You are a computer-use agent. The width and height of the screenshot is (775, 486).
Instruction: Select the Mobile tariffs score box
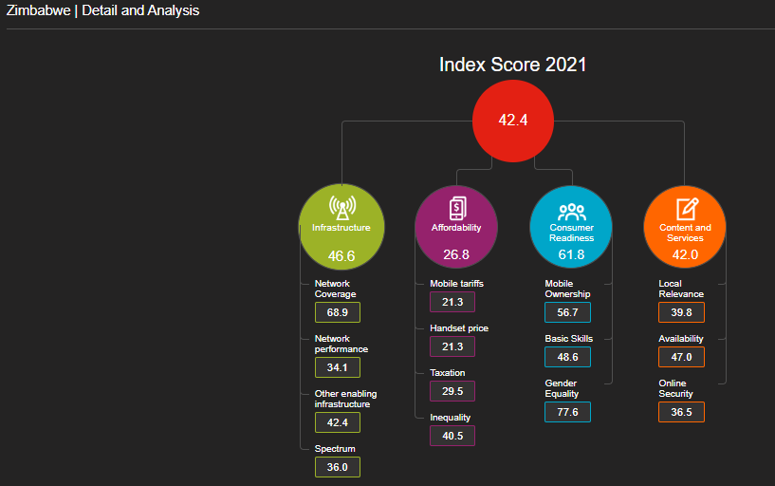[x=452, y=302]
